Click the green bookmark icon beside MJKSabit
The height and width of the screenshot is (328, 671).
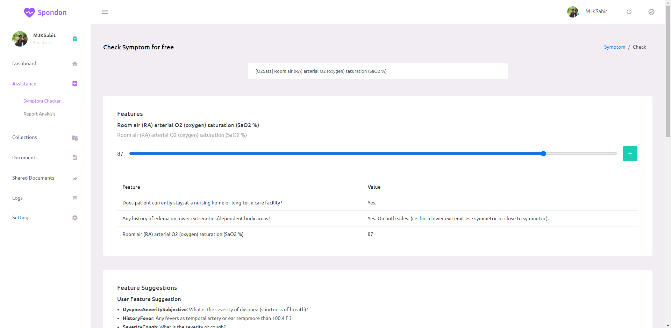(75, 39)
